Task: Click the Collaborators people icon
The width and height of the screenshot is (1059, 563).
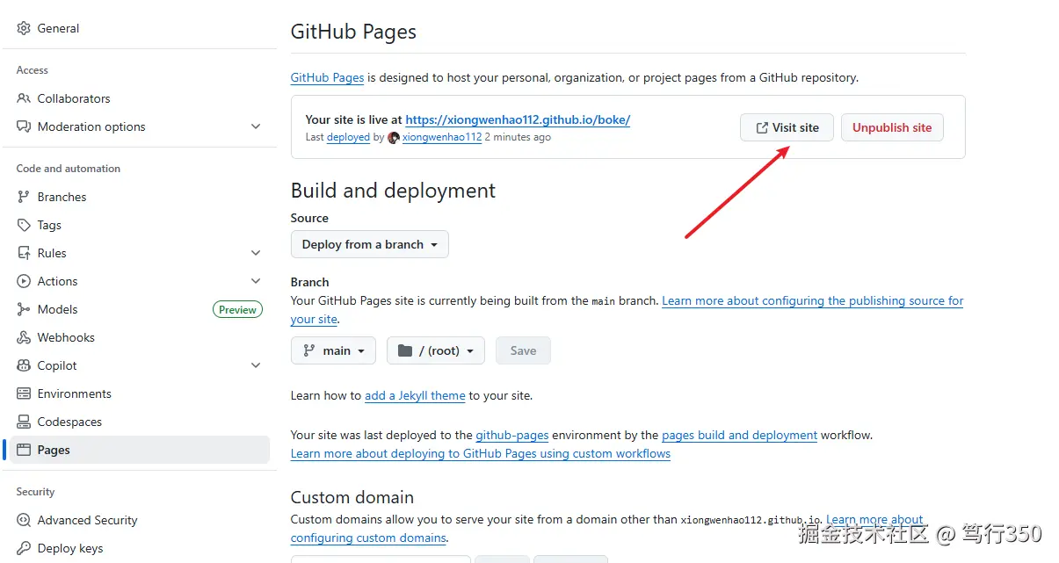Action: pos(24,98)
